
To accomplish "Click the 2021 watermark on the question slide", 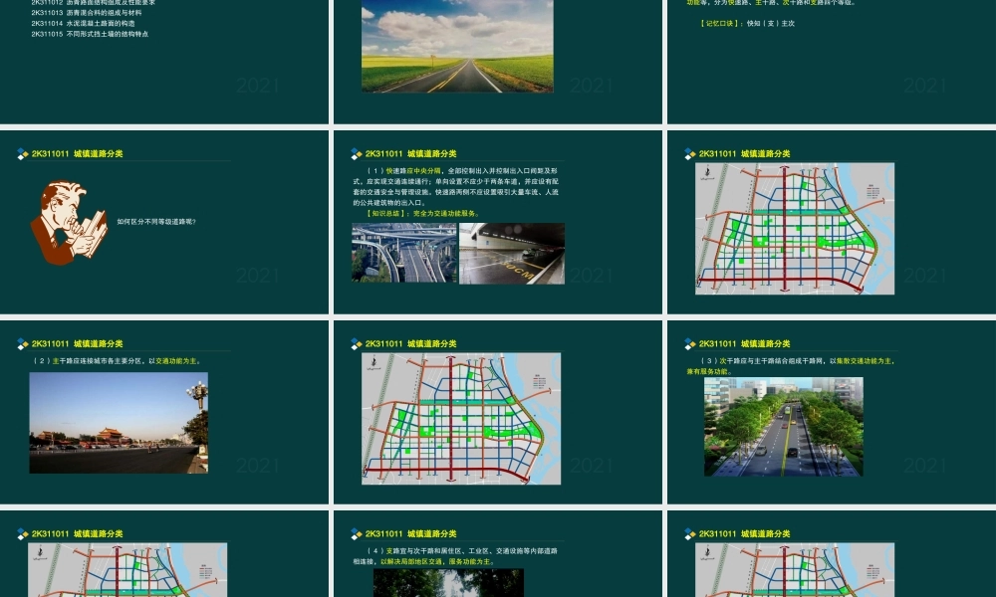I will [x=257, y=276].
